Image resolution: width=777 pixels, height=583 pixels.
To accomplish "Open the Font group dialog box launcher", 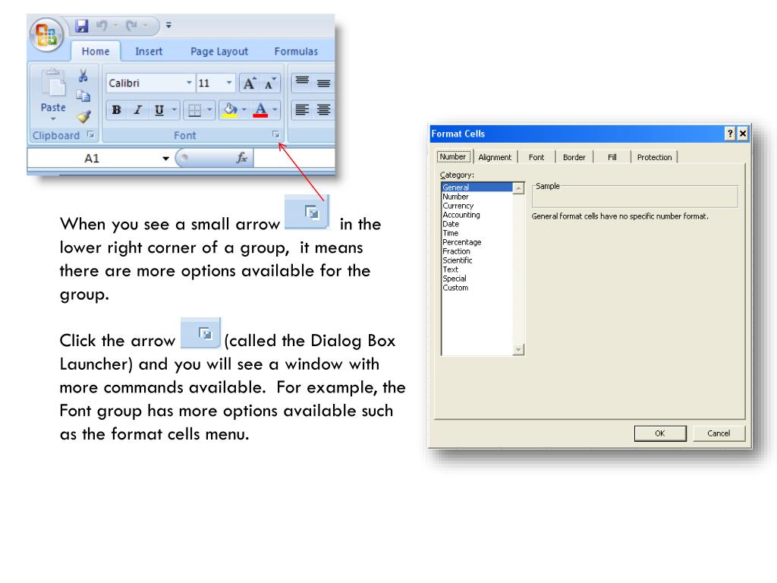I will (x=276, y=134).
